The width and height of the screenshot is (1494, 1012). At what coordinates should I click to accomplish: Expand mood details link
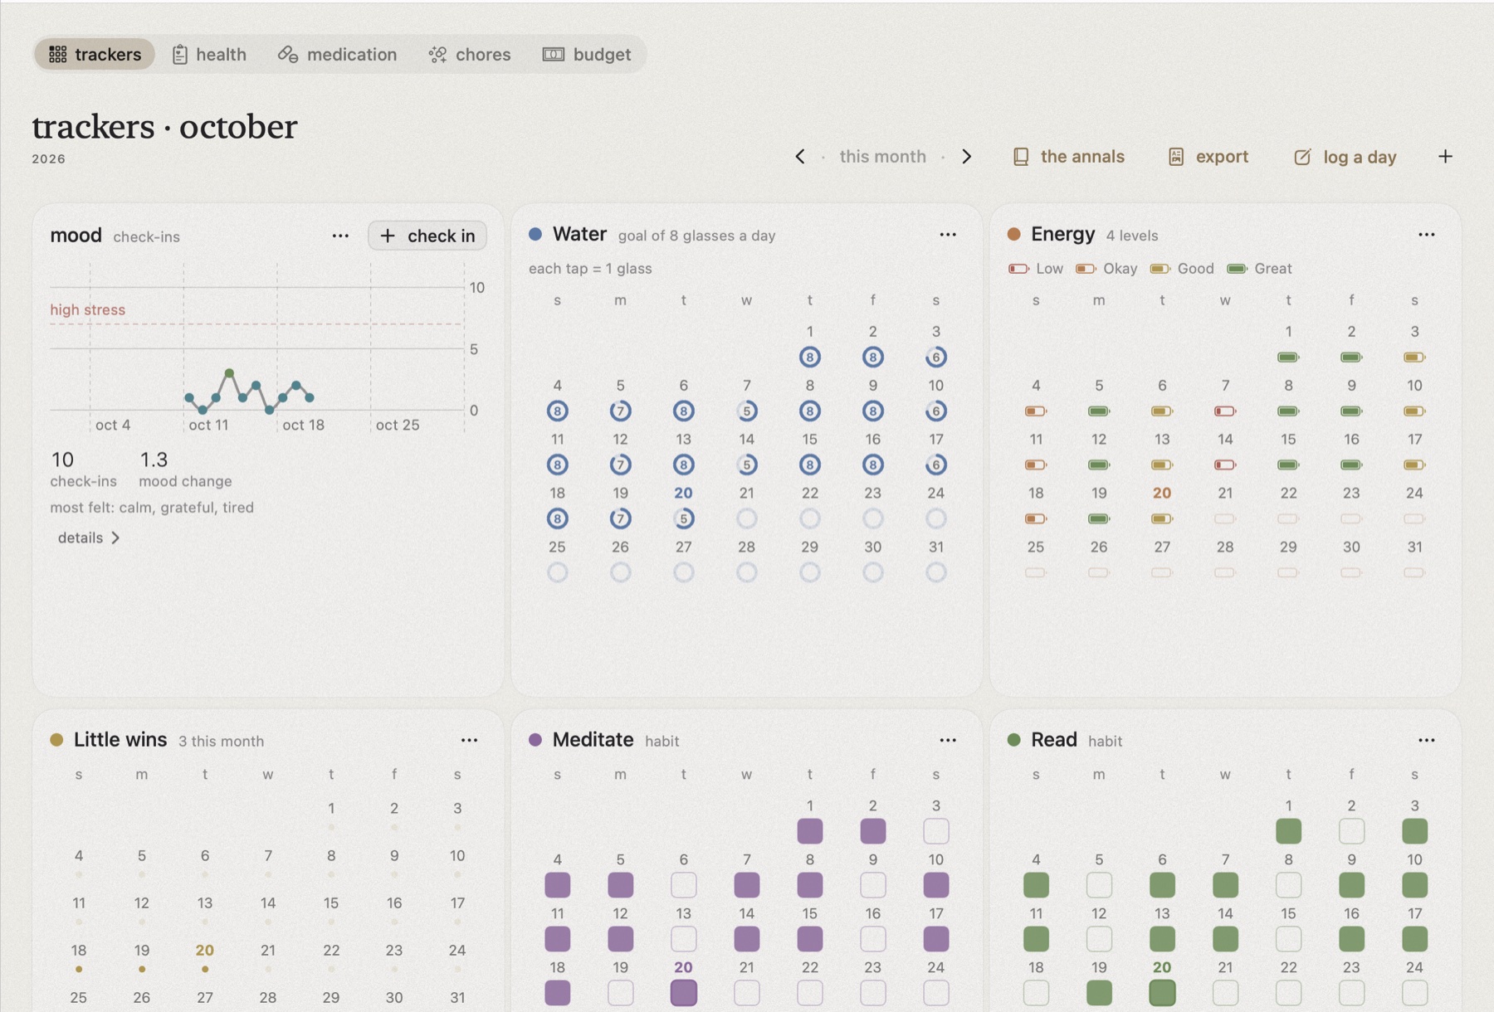pos(89,538)
